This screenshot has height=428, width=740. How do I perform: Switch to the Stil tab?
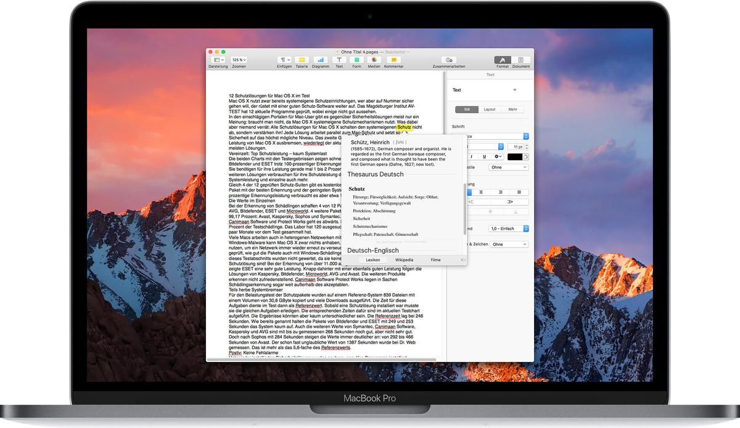click(x=467, y=110)
